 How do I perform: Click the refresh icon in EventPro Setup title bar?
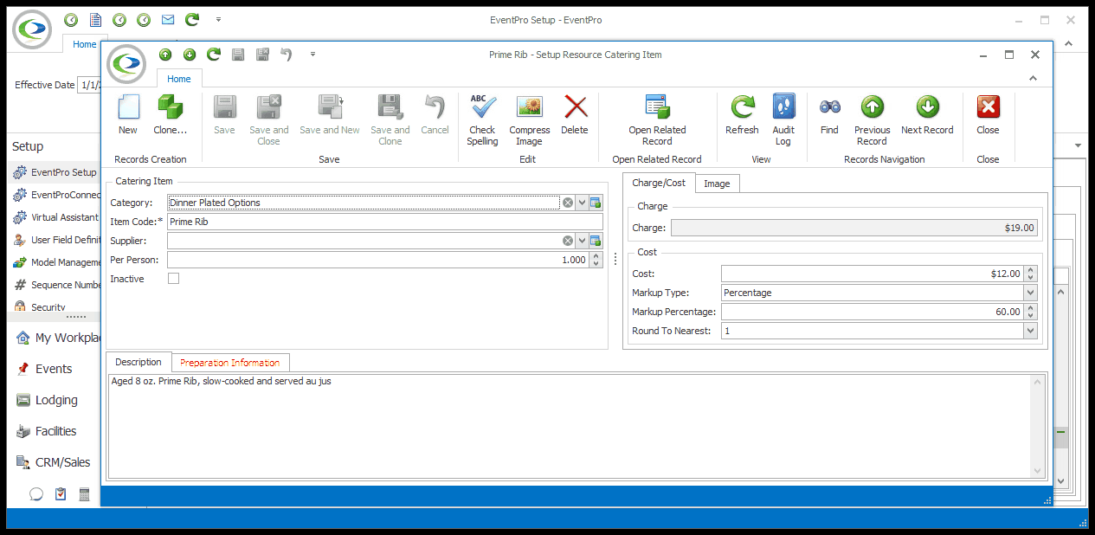(192, 19)
